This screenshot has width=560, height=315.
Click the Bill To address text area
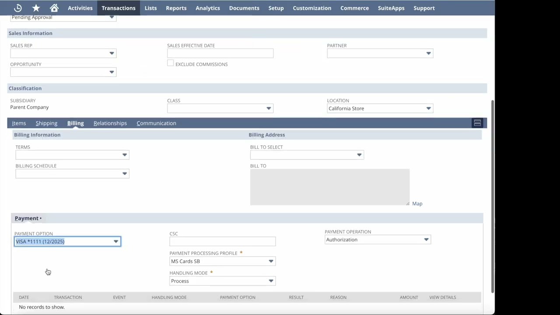(x=330, y=187)
